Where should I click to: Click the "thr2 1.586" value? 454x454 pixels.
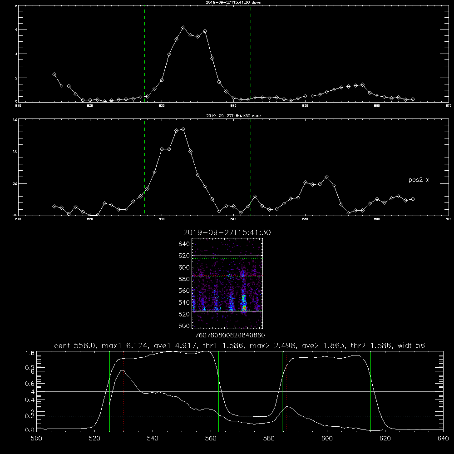pos(371,345)
